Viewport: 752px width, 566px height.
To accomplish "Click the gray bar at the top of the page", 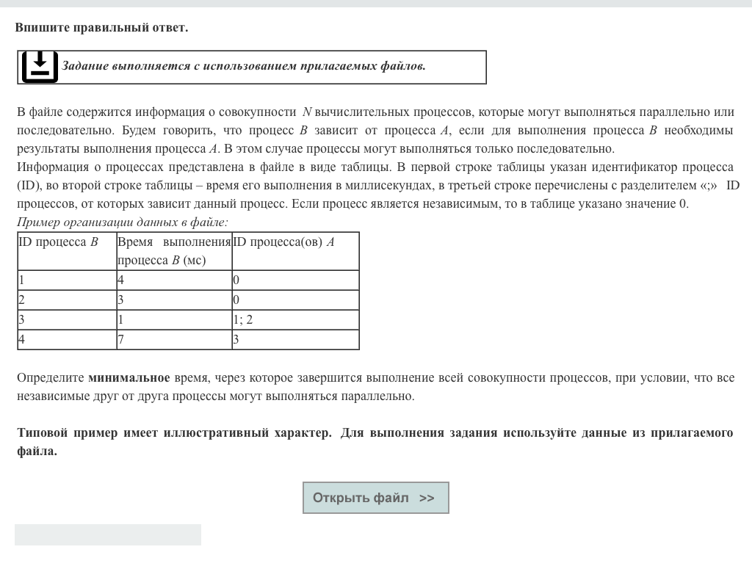I will coord(376,4).
